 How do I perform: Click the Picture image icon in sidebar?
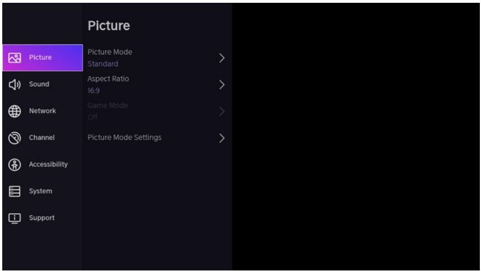click(x=15, y=58)
